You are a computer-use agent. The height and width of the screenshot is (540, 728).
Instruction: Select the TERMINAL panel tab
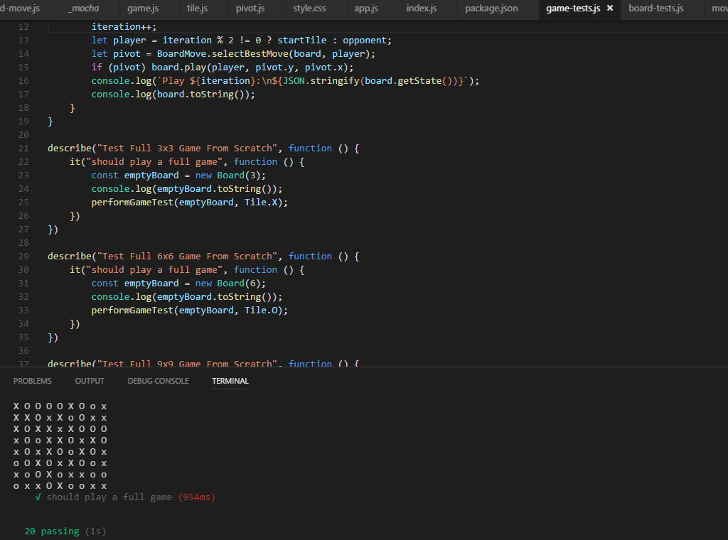pyautogui.click(x=230, y=381)
